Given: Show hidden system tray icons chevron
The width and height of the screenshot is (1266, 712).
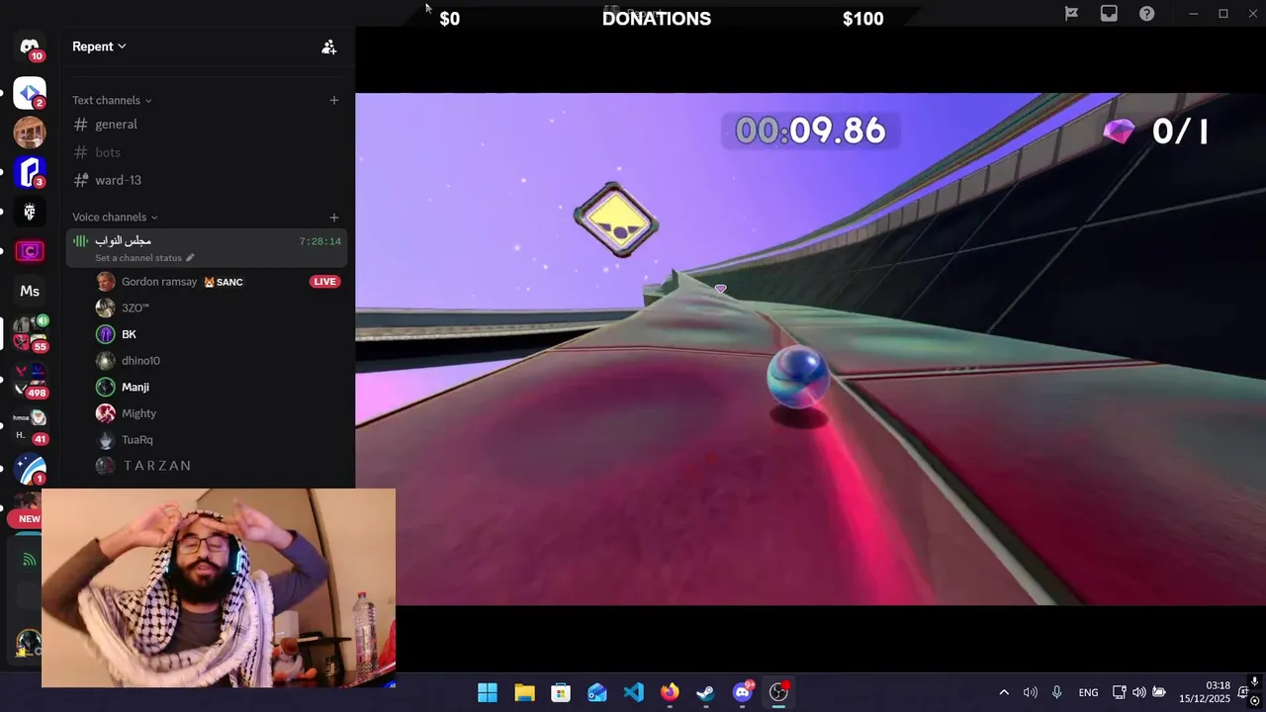Looking at the screenshot, I should pyautogui.click(x=1004, y=692).
